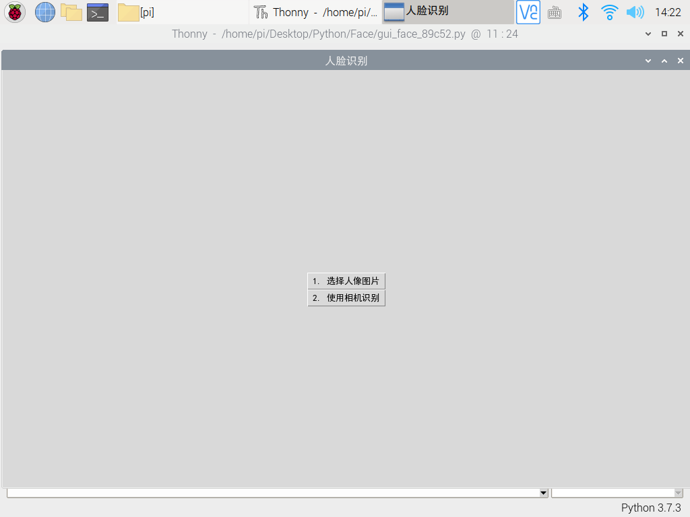The image size is (690, 517).
Task: Click button 2. 使用相机识别
Action: pyautogui.click(x=346, y=298)
